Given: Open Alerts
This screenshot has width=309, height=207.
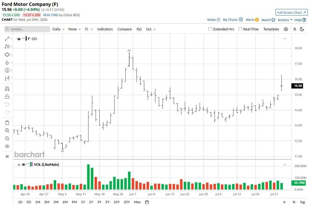Looking at the screenshot, I should 252,20.
